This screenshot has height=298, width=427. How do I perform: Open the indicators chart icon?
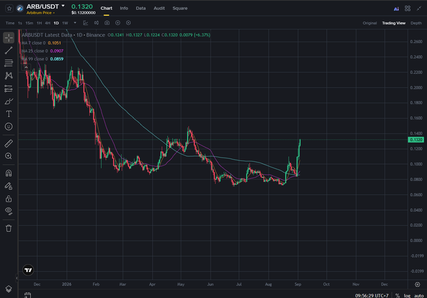[86, 23]
